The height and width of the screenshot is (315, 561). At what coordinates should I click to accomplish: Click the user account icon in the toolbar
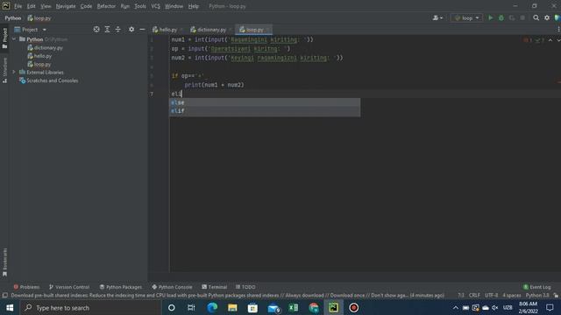pos(437,17)
